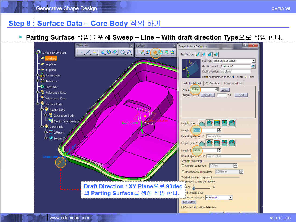Switch to the G1-Constant tab
296x222 pixels.
(x=212, y=83)
